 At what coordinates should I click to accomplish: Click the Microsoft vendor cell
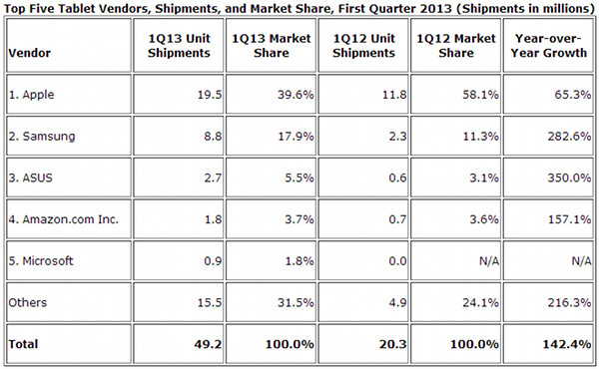tap(69, 260)
